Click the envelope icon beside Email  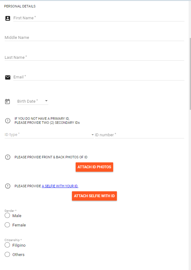pos(8,77)
